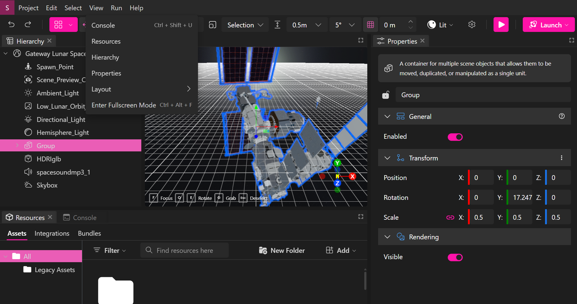577x304 pixels.
Task: Open the Lit shading mode dropdown
Action: tap(440, 25)
